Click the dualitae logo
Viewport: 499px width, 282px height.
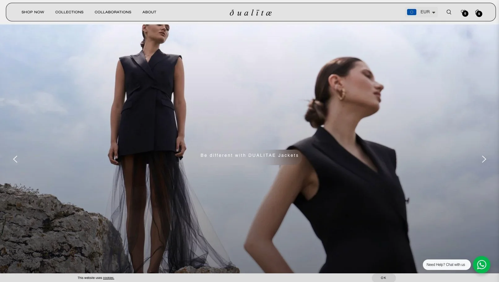(251, 12)
